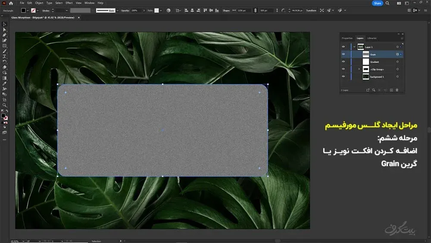Click Edit Toolbar three dots

(4, 140)
